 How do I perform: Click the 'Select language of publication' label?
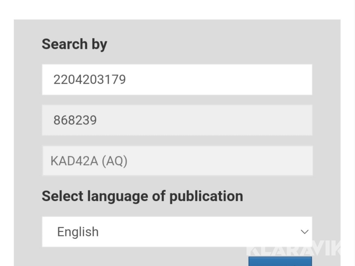(142, 196)
